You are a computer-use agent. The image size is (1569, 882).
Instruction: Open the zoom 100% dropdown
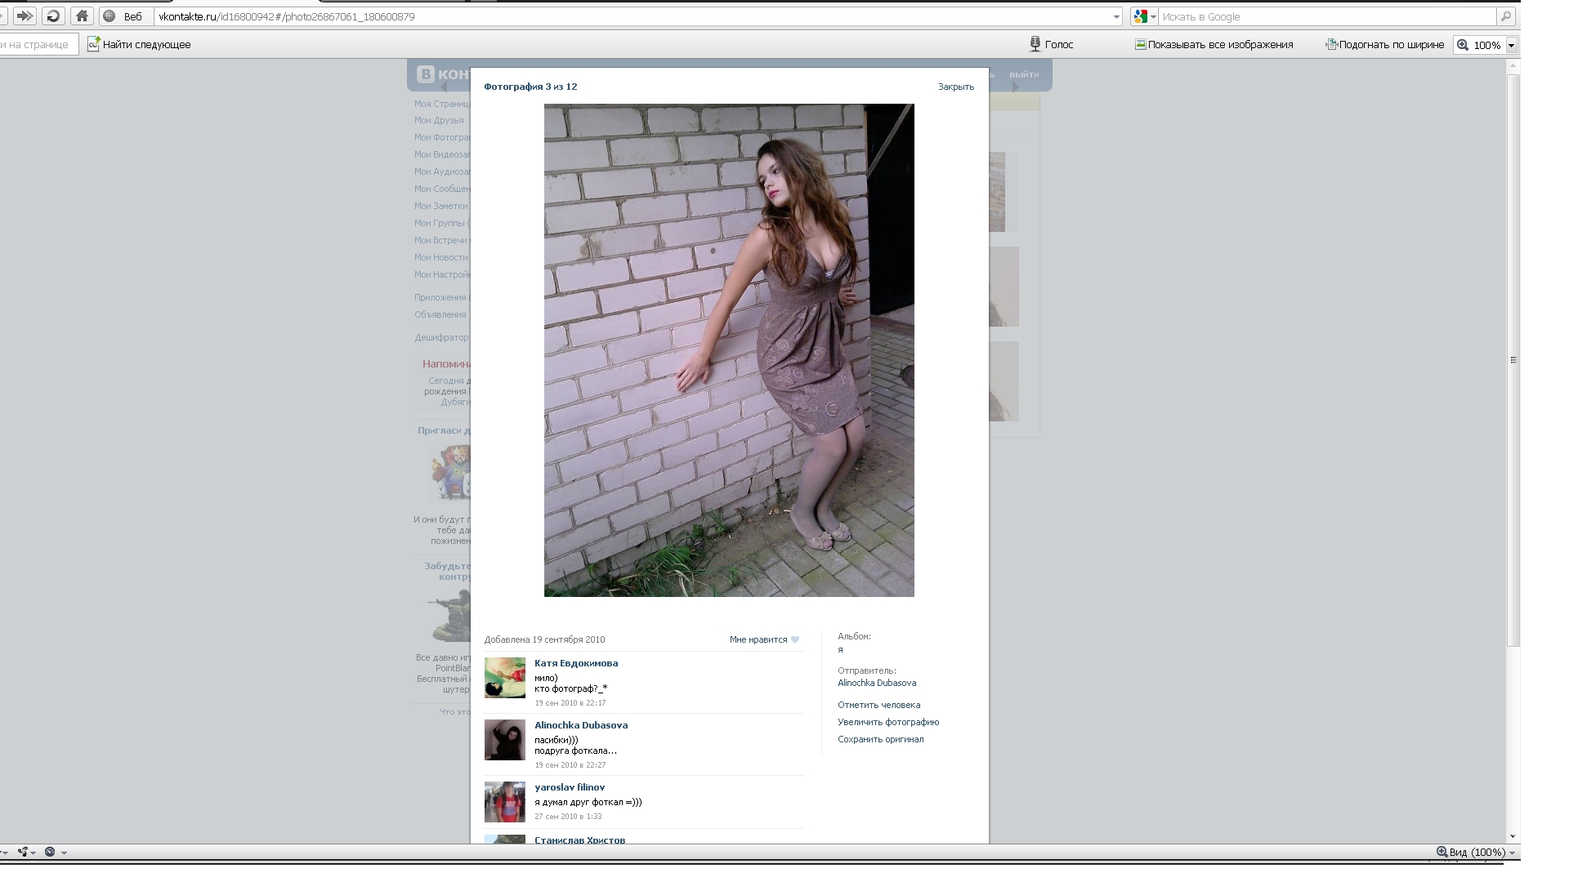point(1512,45)
